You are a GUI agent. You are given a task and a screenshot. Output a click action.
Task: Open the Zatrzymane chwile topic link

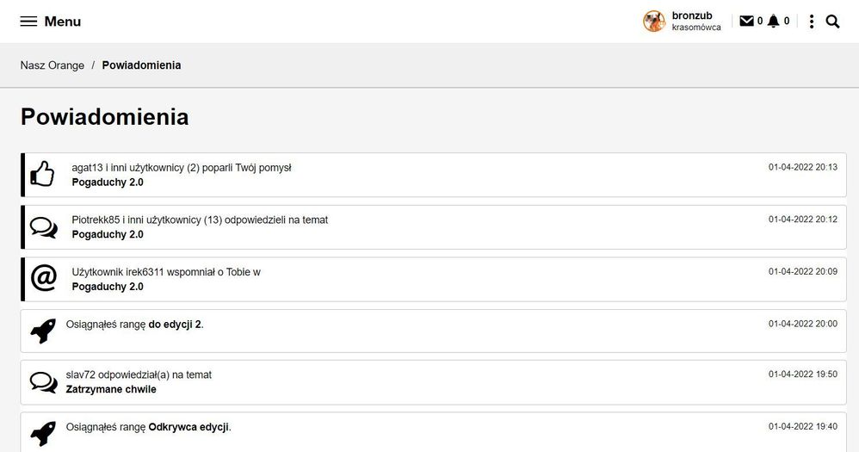[111, 389]
